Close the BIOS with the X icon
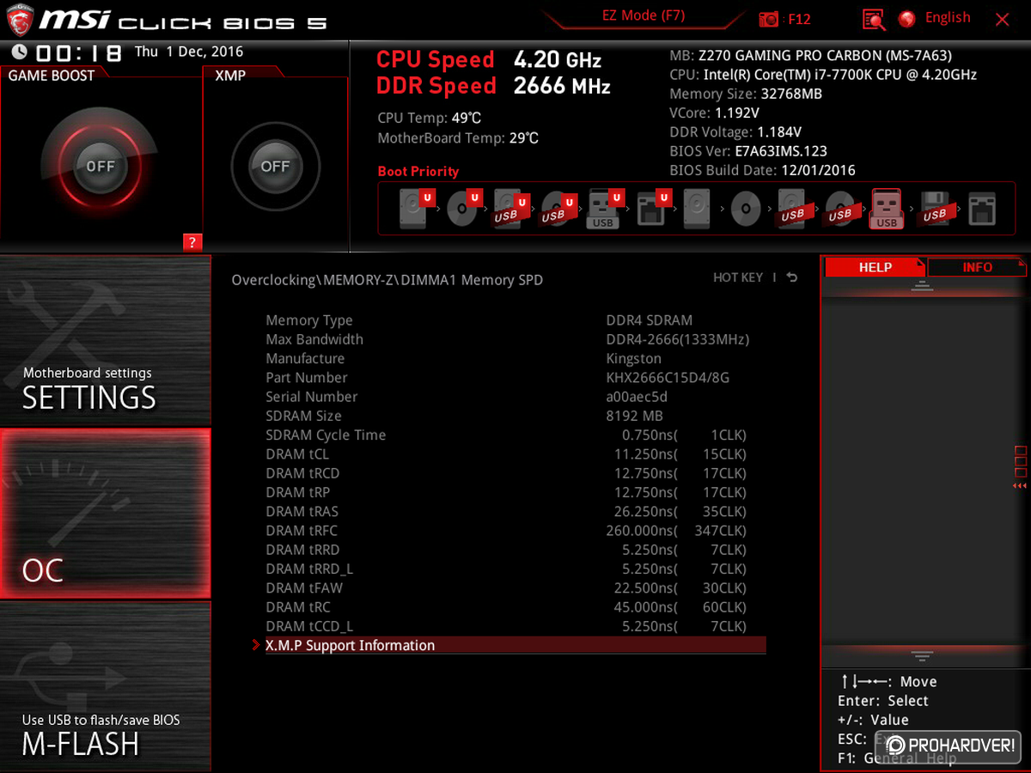The width and height of the screenshot is (1031, 773). tap(1003, 19)
